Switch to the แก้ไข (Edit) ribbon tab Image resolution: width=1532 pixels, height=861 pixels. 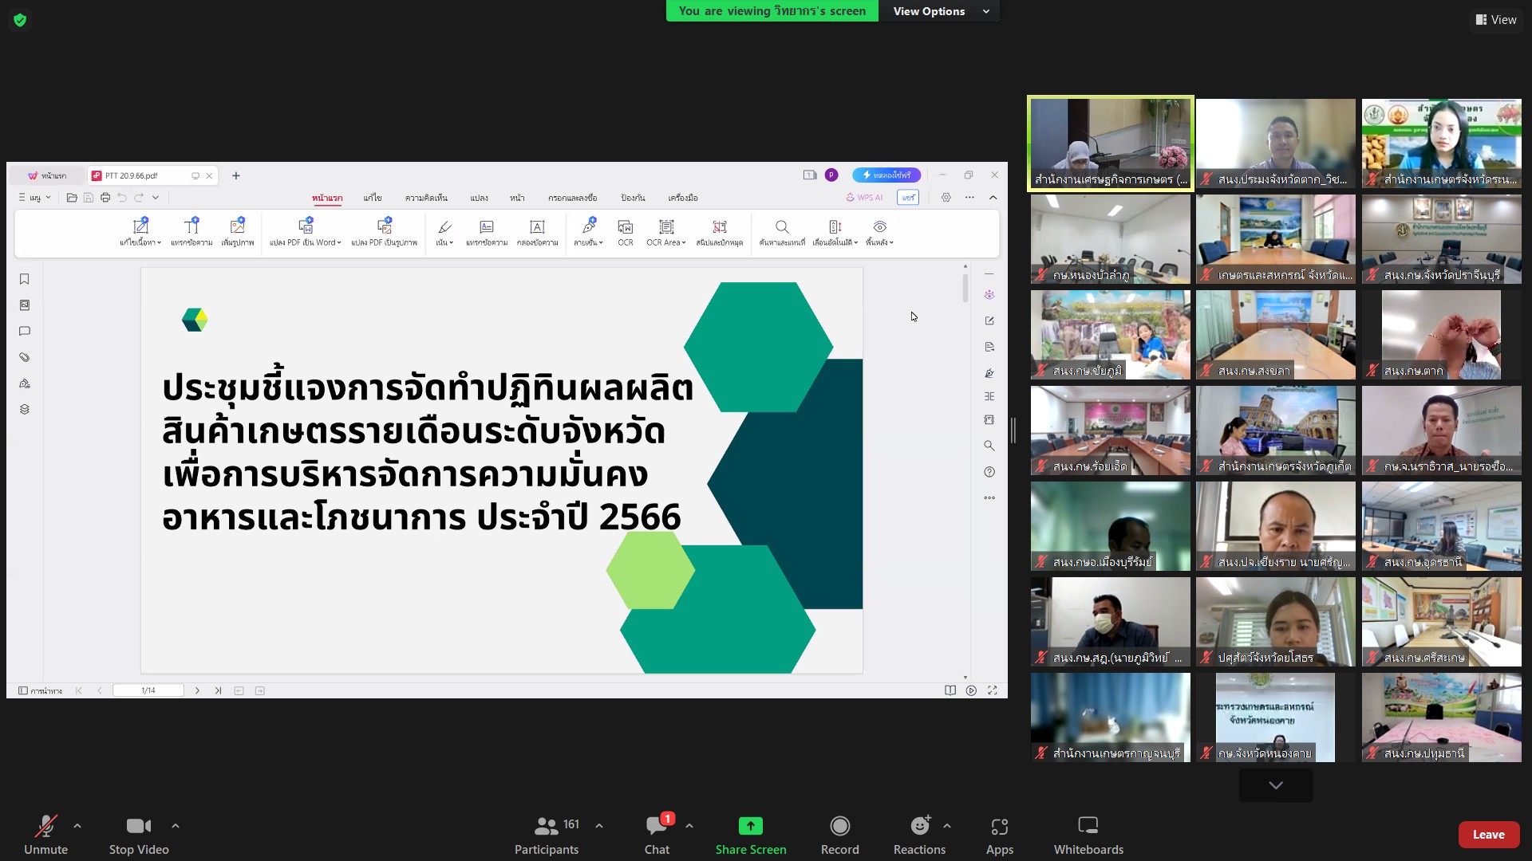tap(373, 198)
